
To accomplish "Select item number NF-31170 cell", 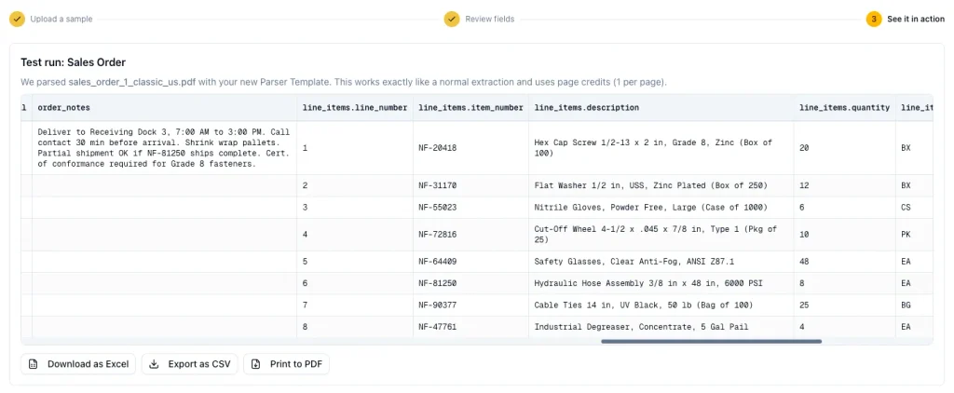I will (x=470, y=185).
